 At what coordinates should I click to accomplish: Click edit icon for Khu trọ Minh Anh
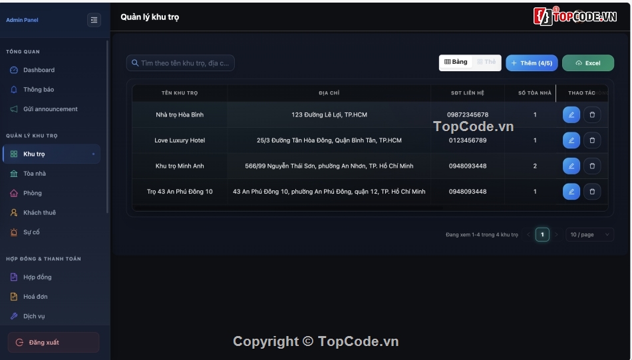tap(571, 166)
